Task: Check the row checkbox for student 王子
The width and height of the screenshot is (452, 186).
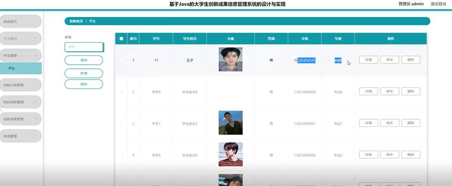Action: click(x=121, y=60)
